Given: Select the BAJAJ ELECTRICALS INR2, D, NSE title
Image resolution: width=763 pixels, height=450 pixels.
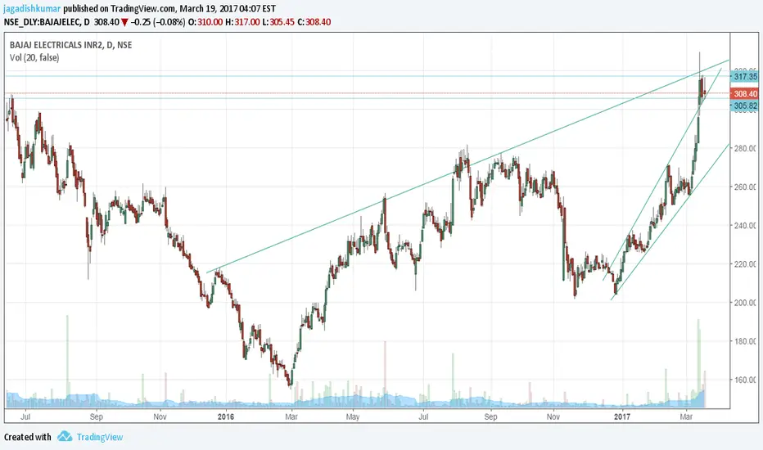Looking at the screenshot, I should [70, 45].
